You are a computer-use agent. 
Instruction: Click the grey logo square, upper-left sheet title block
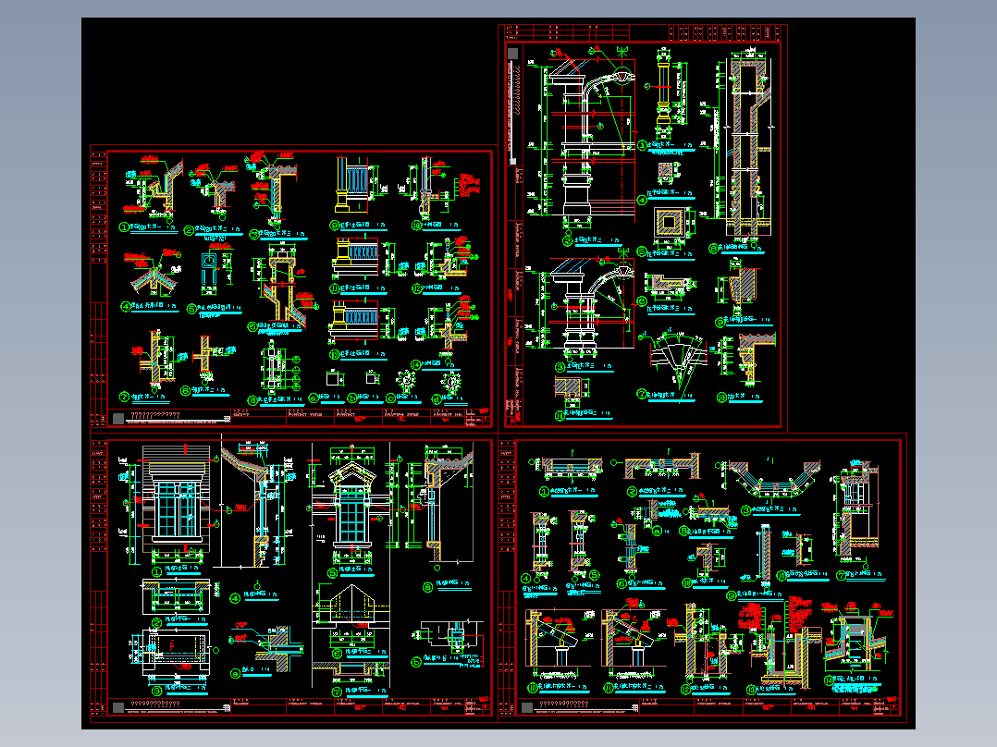coord(118,418)
